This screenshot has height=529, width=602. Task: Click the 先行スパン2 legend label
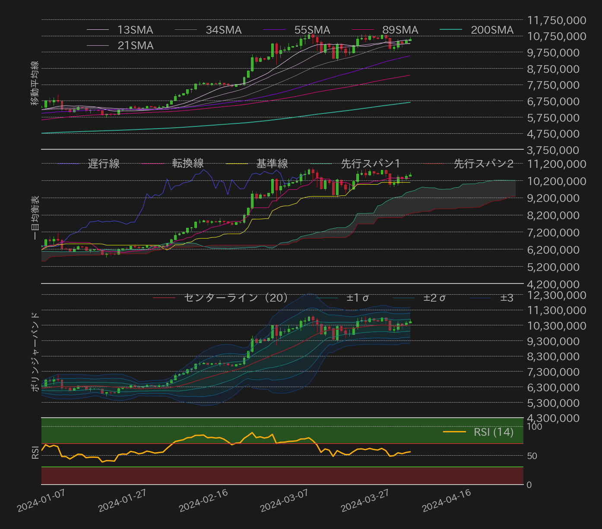click(484, 164)
